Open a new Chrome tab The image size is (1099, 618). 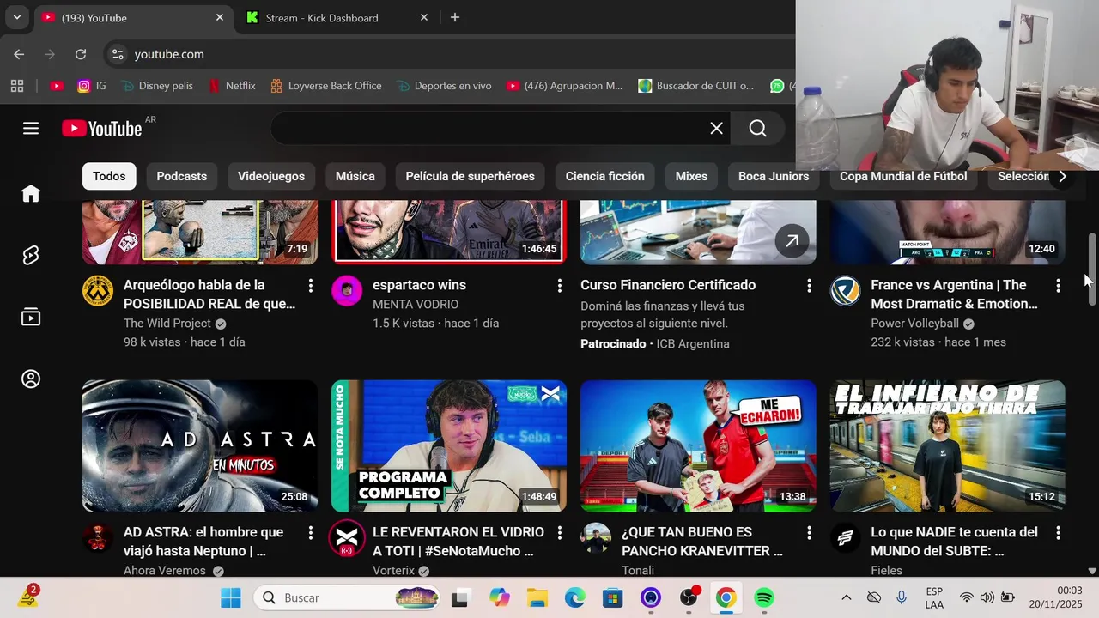pos(455,17)
